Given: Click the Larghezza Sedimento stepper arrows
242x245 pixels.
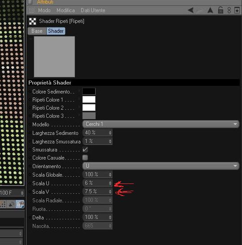Looking at the screenshot, I should click(x=110, y=133).
